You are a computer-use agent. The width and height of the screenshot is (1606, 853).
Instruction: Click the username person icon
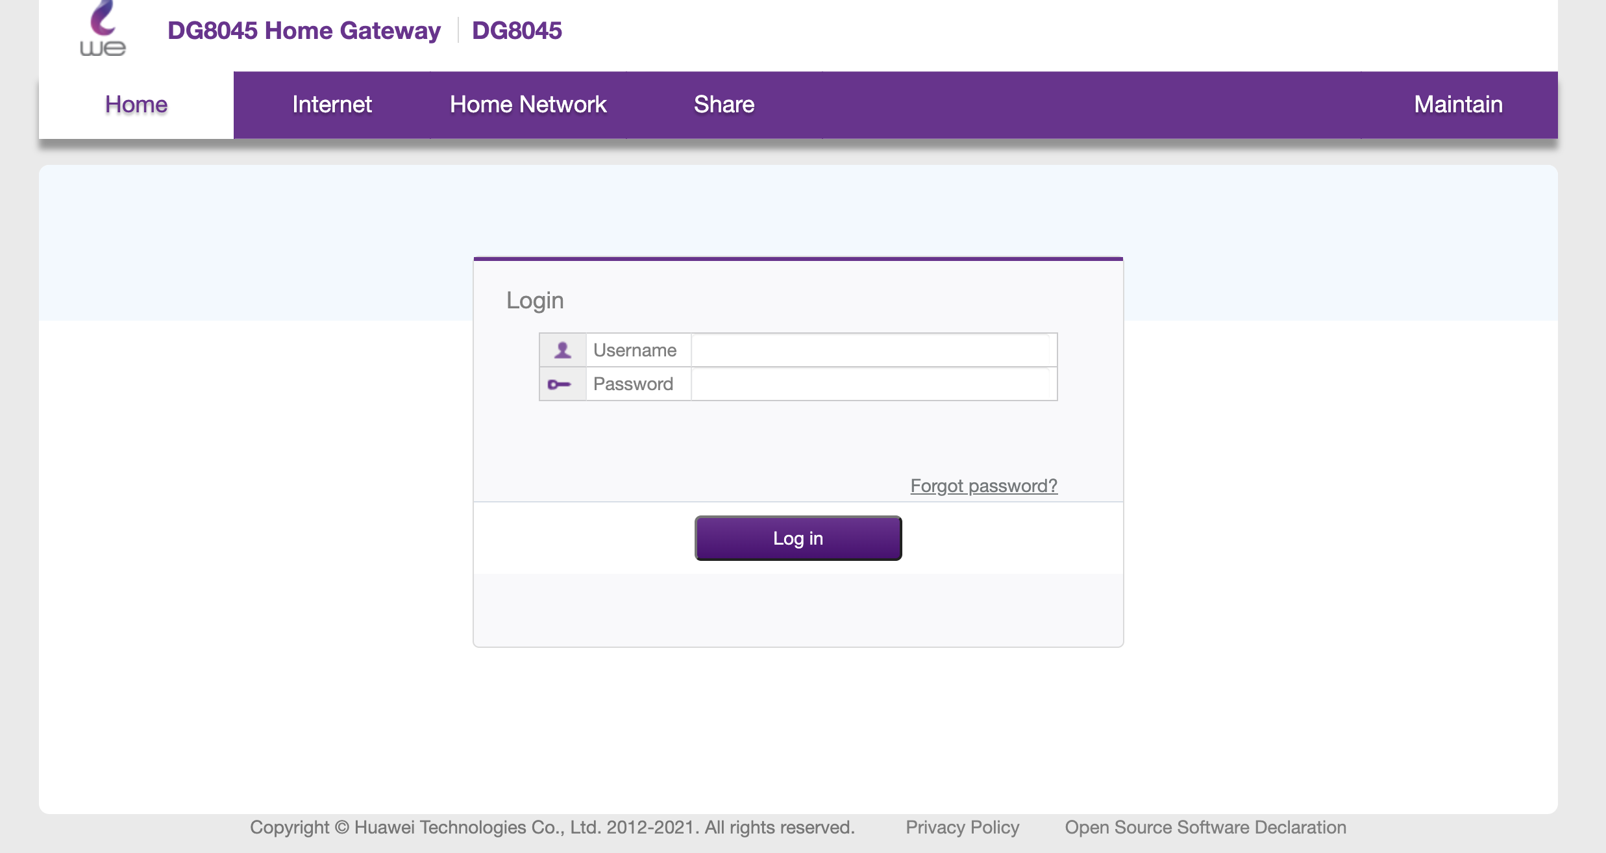562,351
